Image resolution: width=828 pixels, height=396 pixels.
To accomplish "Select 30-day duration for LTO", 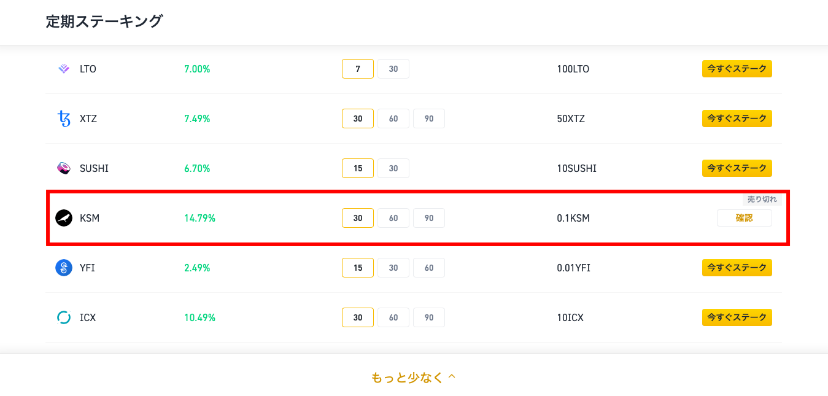I will pos(393,69).
